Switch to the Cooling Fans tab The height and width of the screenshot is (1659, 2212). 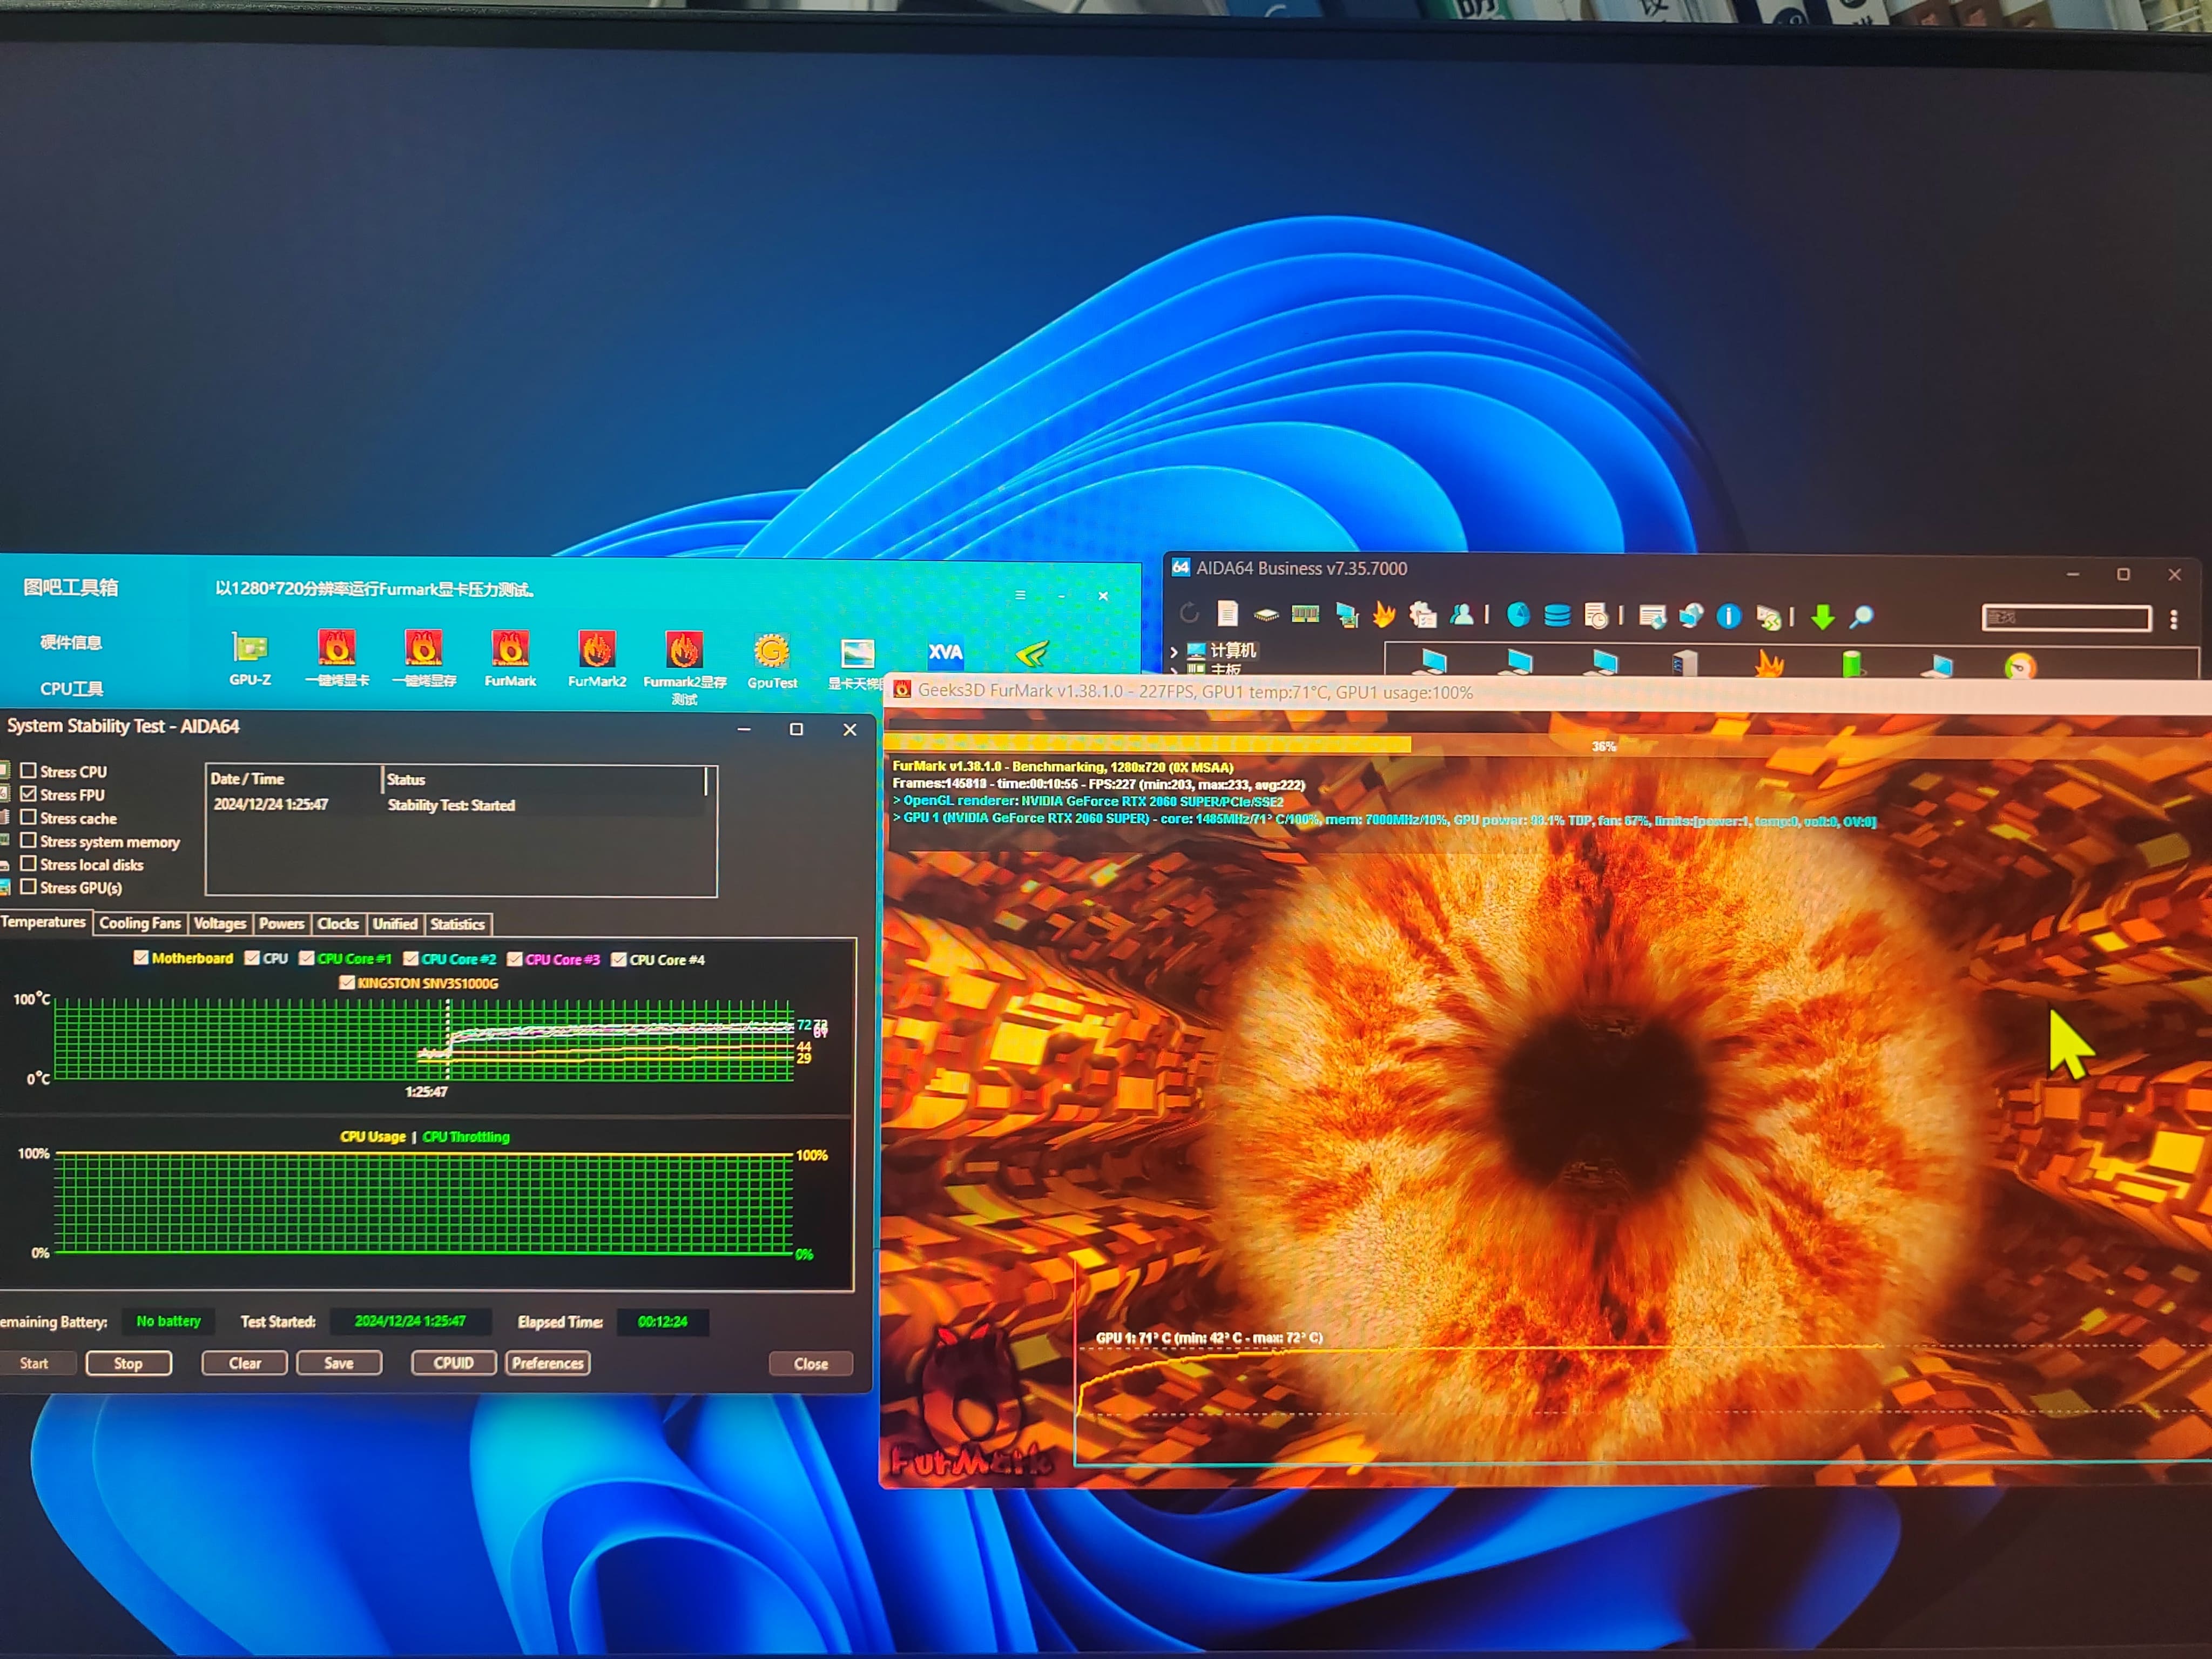[x=140, y=923]
